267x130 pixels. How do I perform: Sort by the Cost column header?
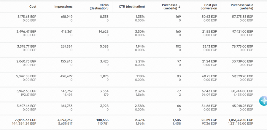33,7
